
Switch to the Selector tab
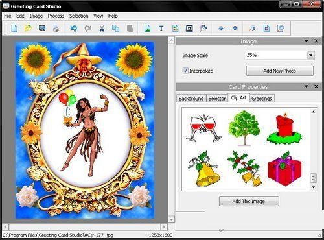217,99
